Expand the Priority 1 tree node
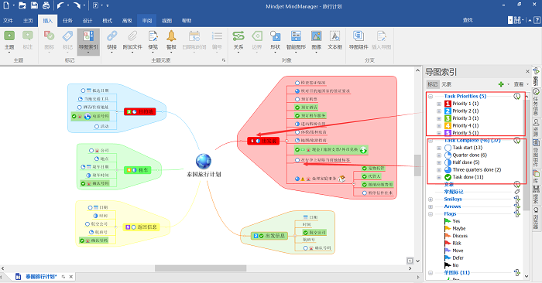542x283 pixels. 439,104
